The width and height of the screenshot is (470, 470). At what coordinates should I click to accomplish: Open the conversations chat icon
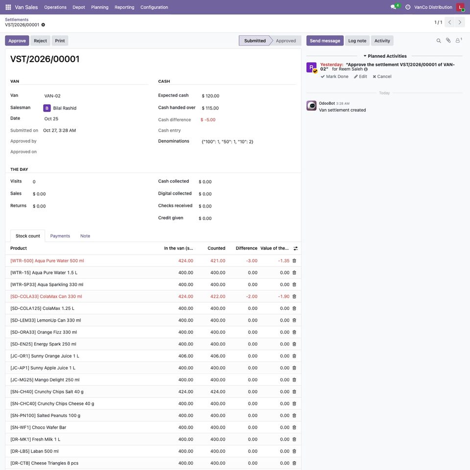point(393,7)
